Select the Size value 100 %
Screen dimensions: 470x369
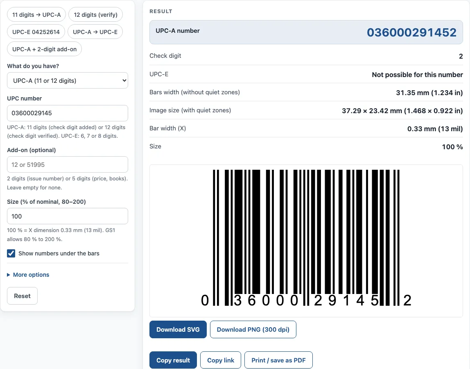(452, 147)
